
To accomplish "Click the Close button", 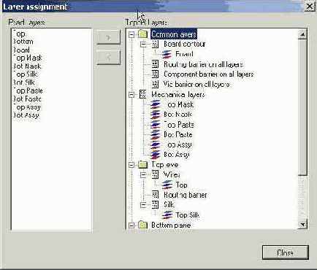I will [x=286, y=252].
